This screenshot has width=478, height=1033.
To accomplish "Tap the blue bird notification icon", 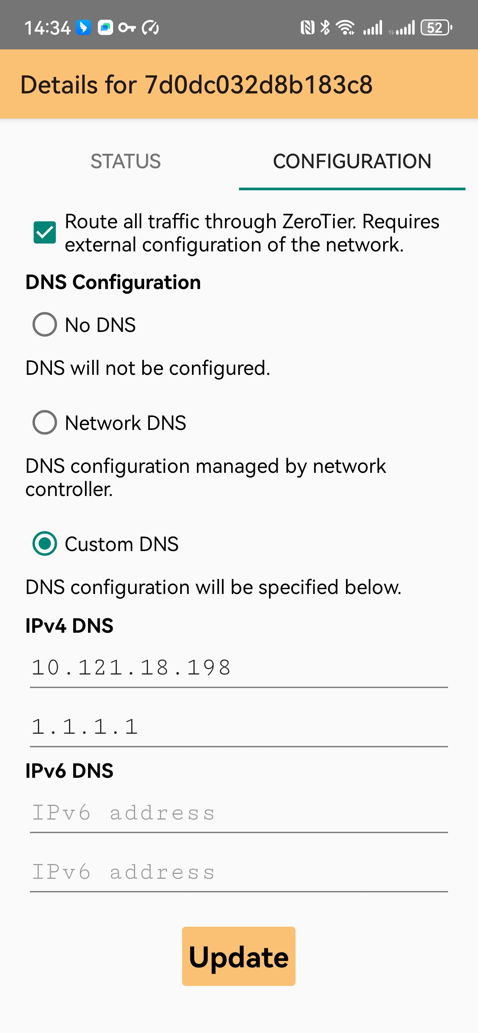I will click(x=84, y=28).
